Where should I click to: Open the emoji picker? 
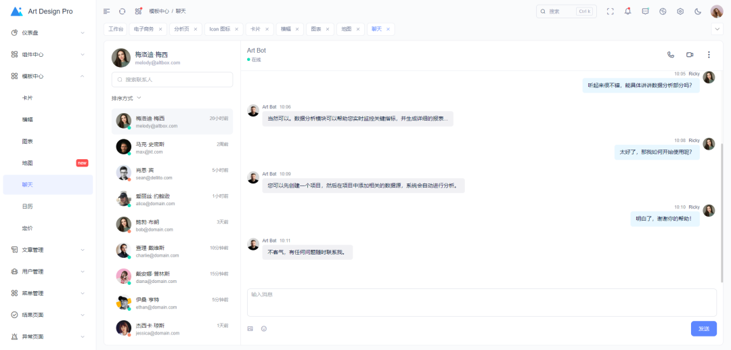point(264,328)
